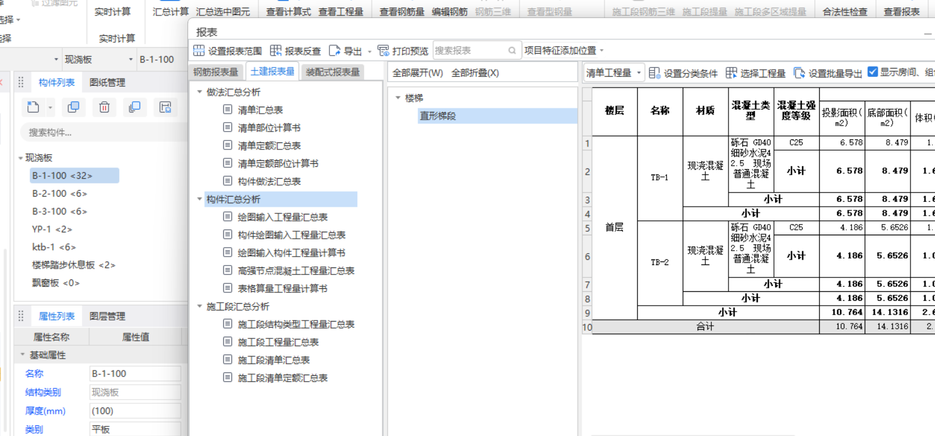Click 全部展开(W) button

click(x=418, y=73)
